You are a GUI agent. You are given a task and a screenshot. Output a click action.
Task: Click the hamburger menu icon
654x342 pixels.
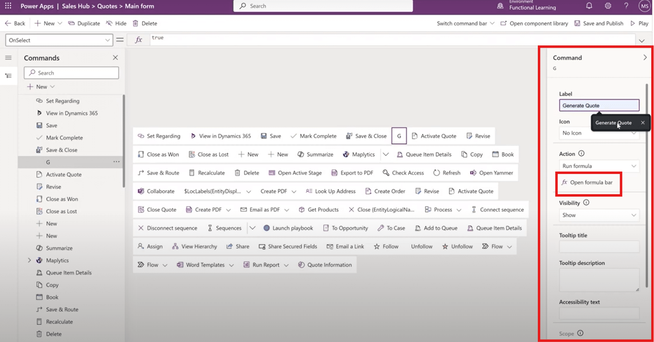tap(8, 58)
